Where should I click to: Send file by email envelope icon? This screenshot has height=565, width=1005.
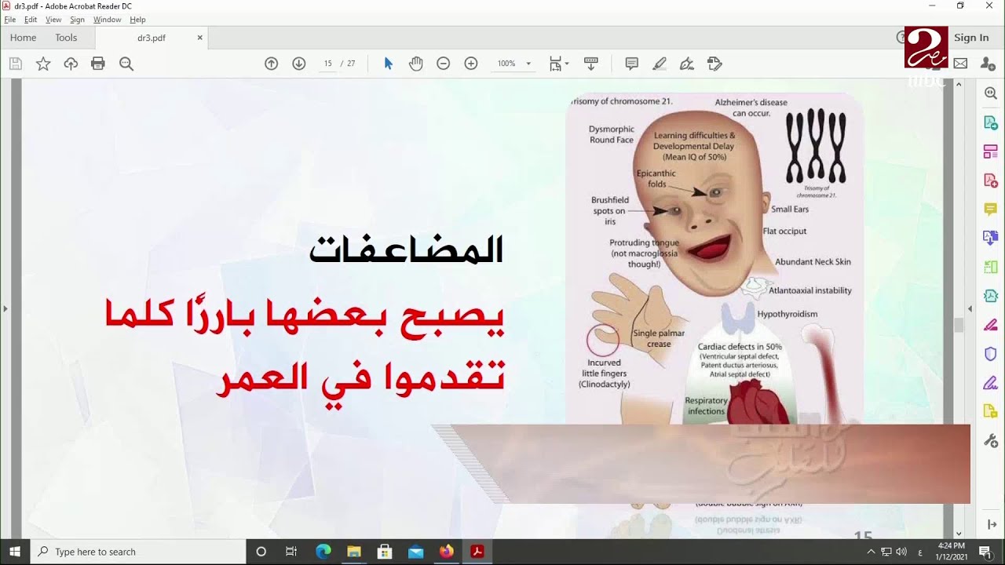point(960,64)
